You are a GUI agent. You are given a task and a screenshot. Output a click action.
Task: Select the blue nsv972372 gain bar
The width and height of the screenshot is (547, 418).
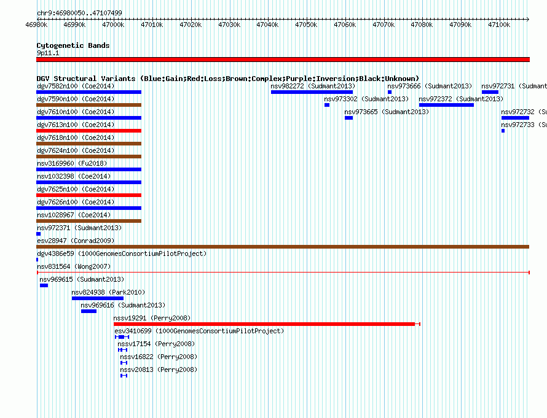point(447,105)
